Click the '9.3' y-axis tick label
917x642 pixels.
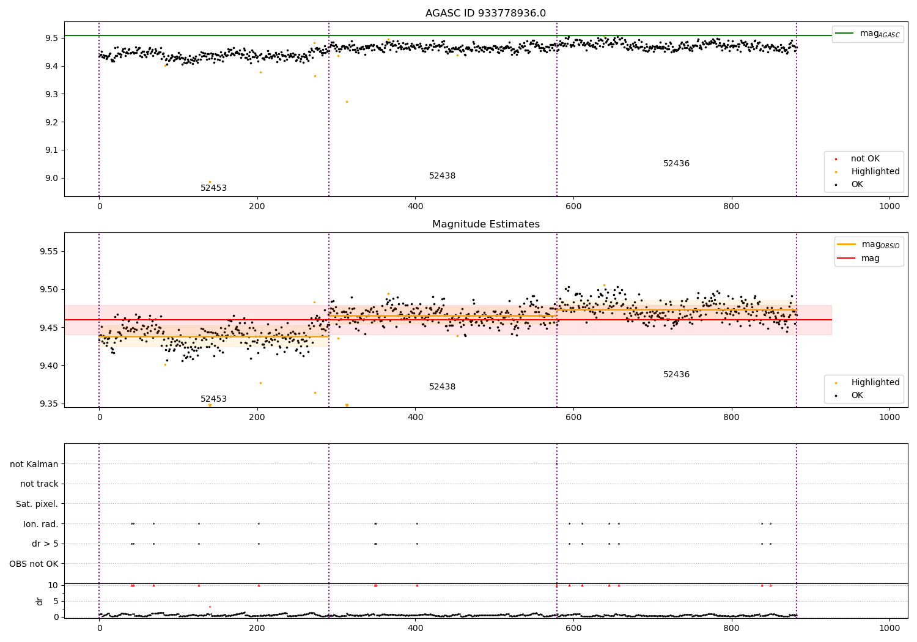click(51, 94)
